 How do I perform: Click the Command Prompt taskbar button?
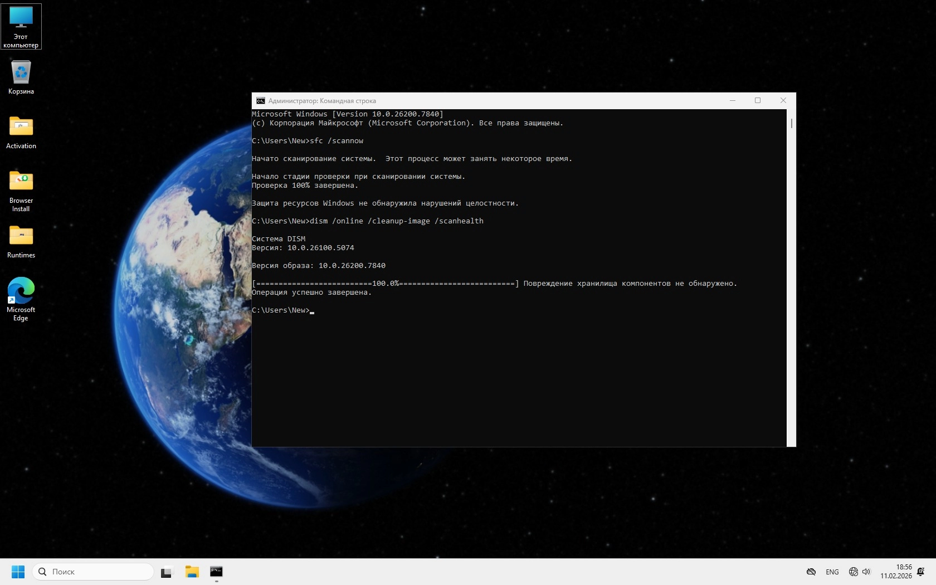[x=216, y=572]
